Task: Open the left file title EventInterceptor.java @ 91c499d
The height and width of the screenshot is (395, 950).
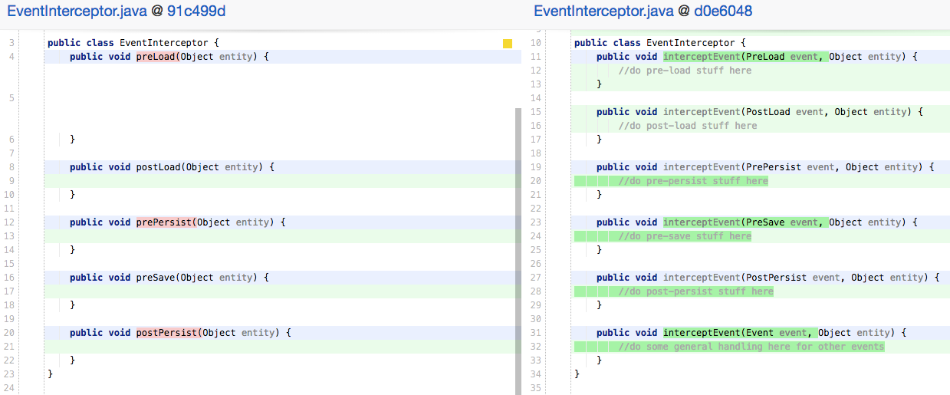Action: (x=117, y=11)
